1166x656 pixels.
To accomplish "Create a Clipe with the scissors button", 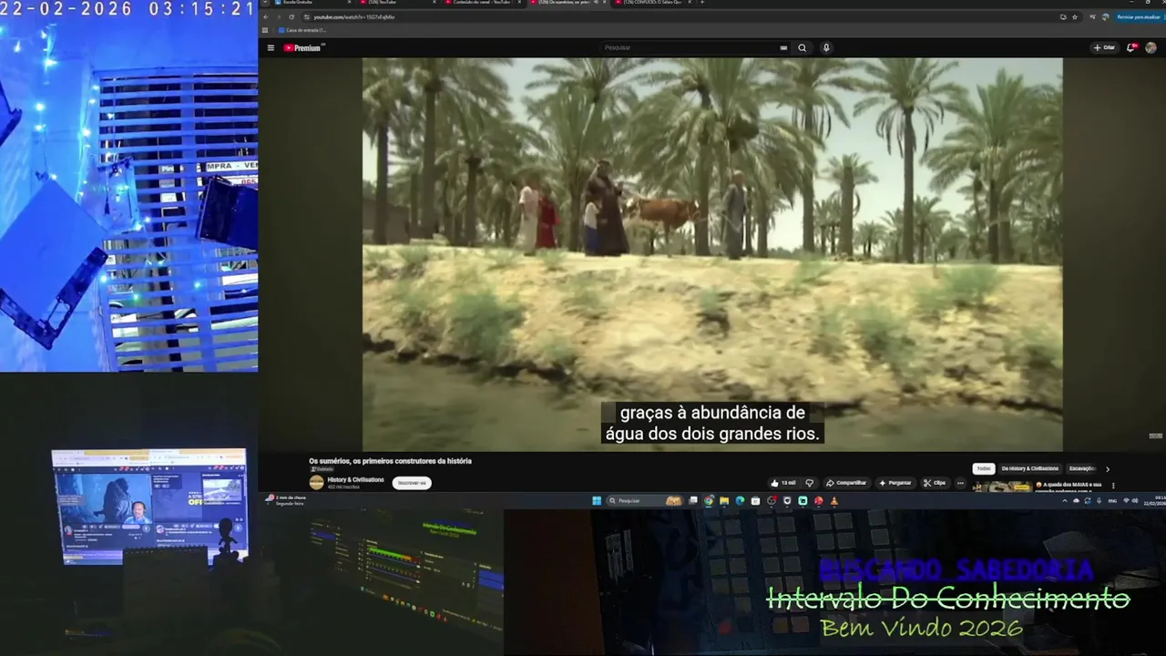I will point(935,483).
